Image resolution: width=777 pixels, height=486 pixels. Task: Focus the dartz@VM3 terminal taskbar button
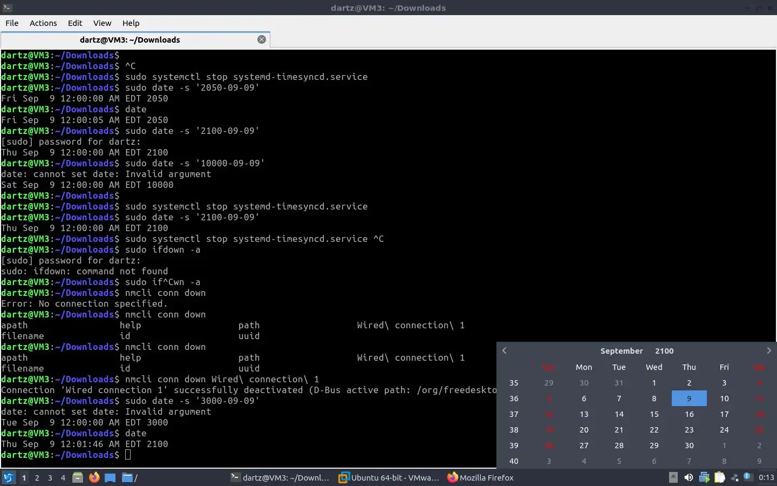point(280,477)
